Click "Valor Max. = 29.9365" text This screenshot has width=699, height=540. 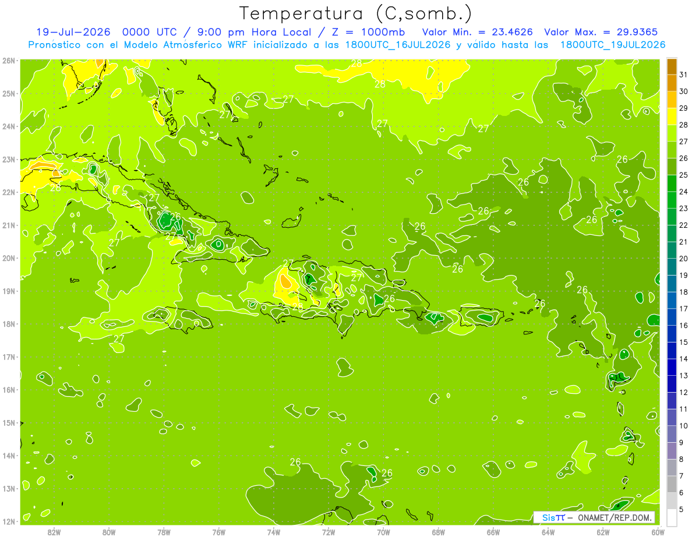tap(602, 32)
